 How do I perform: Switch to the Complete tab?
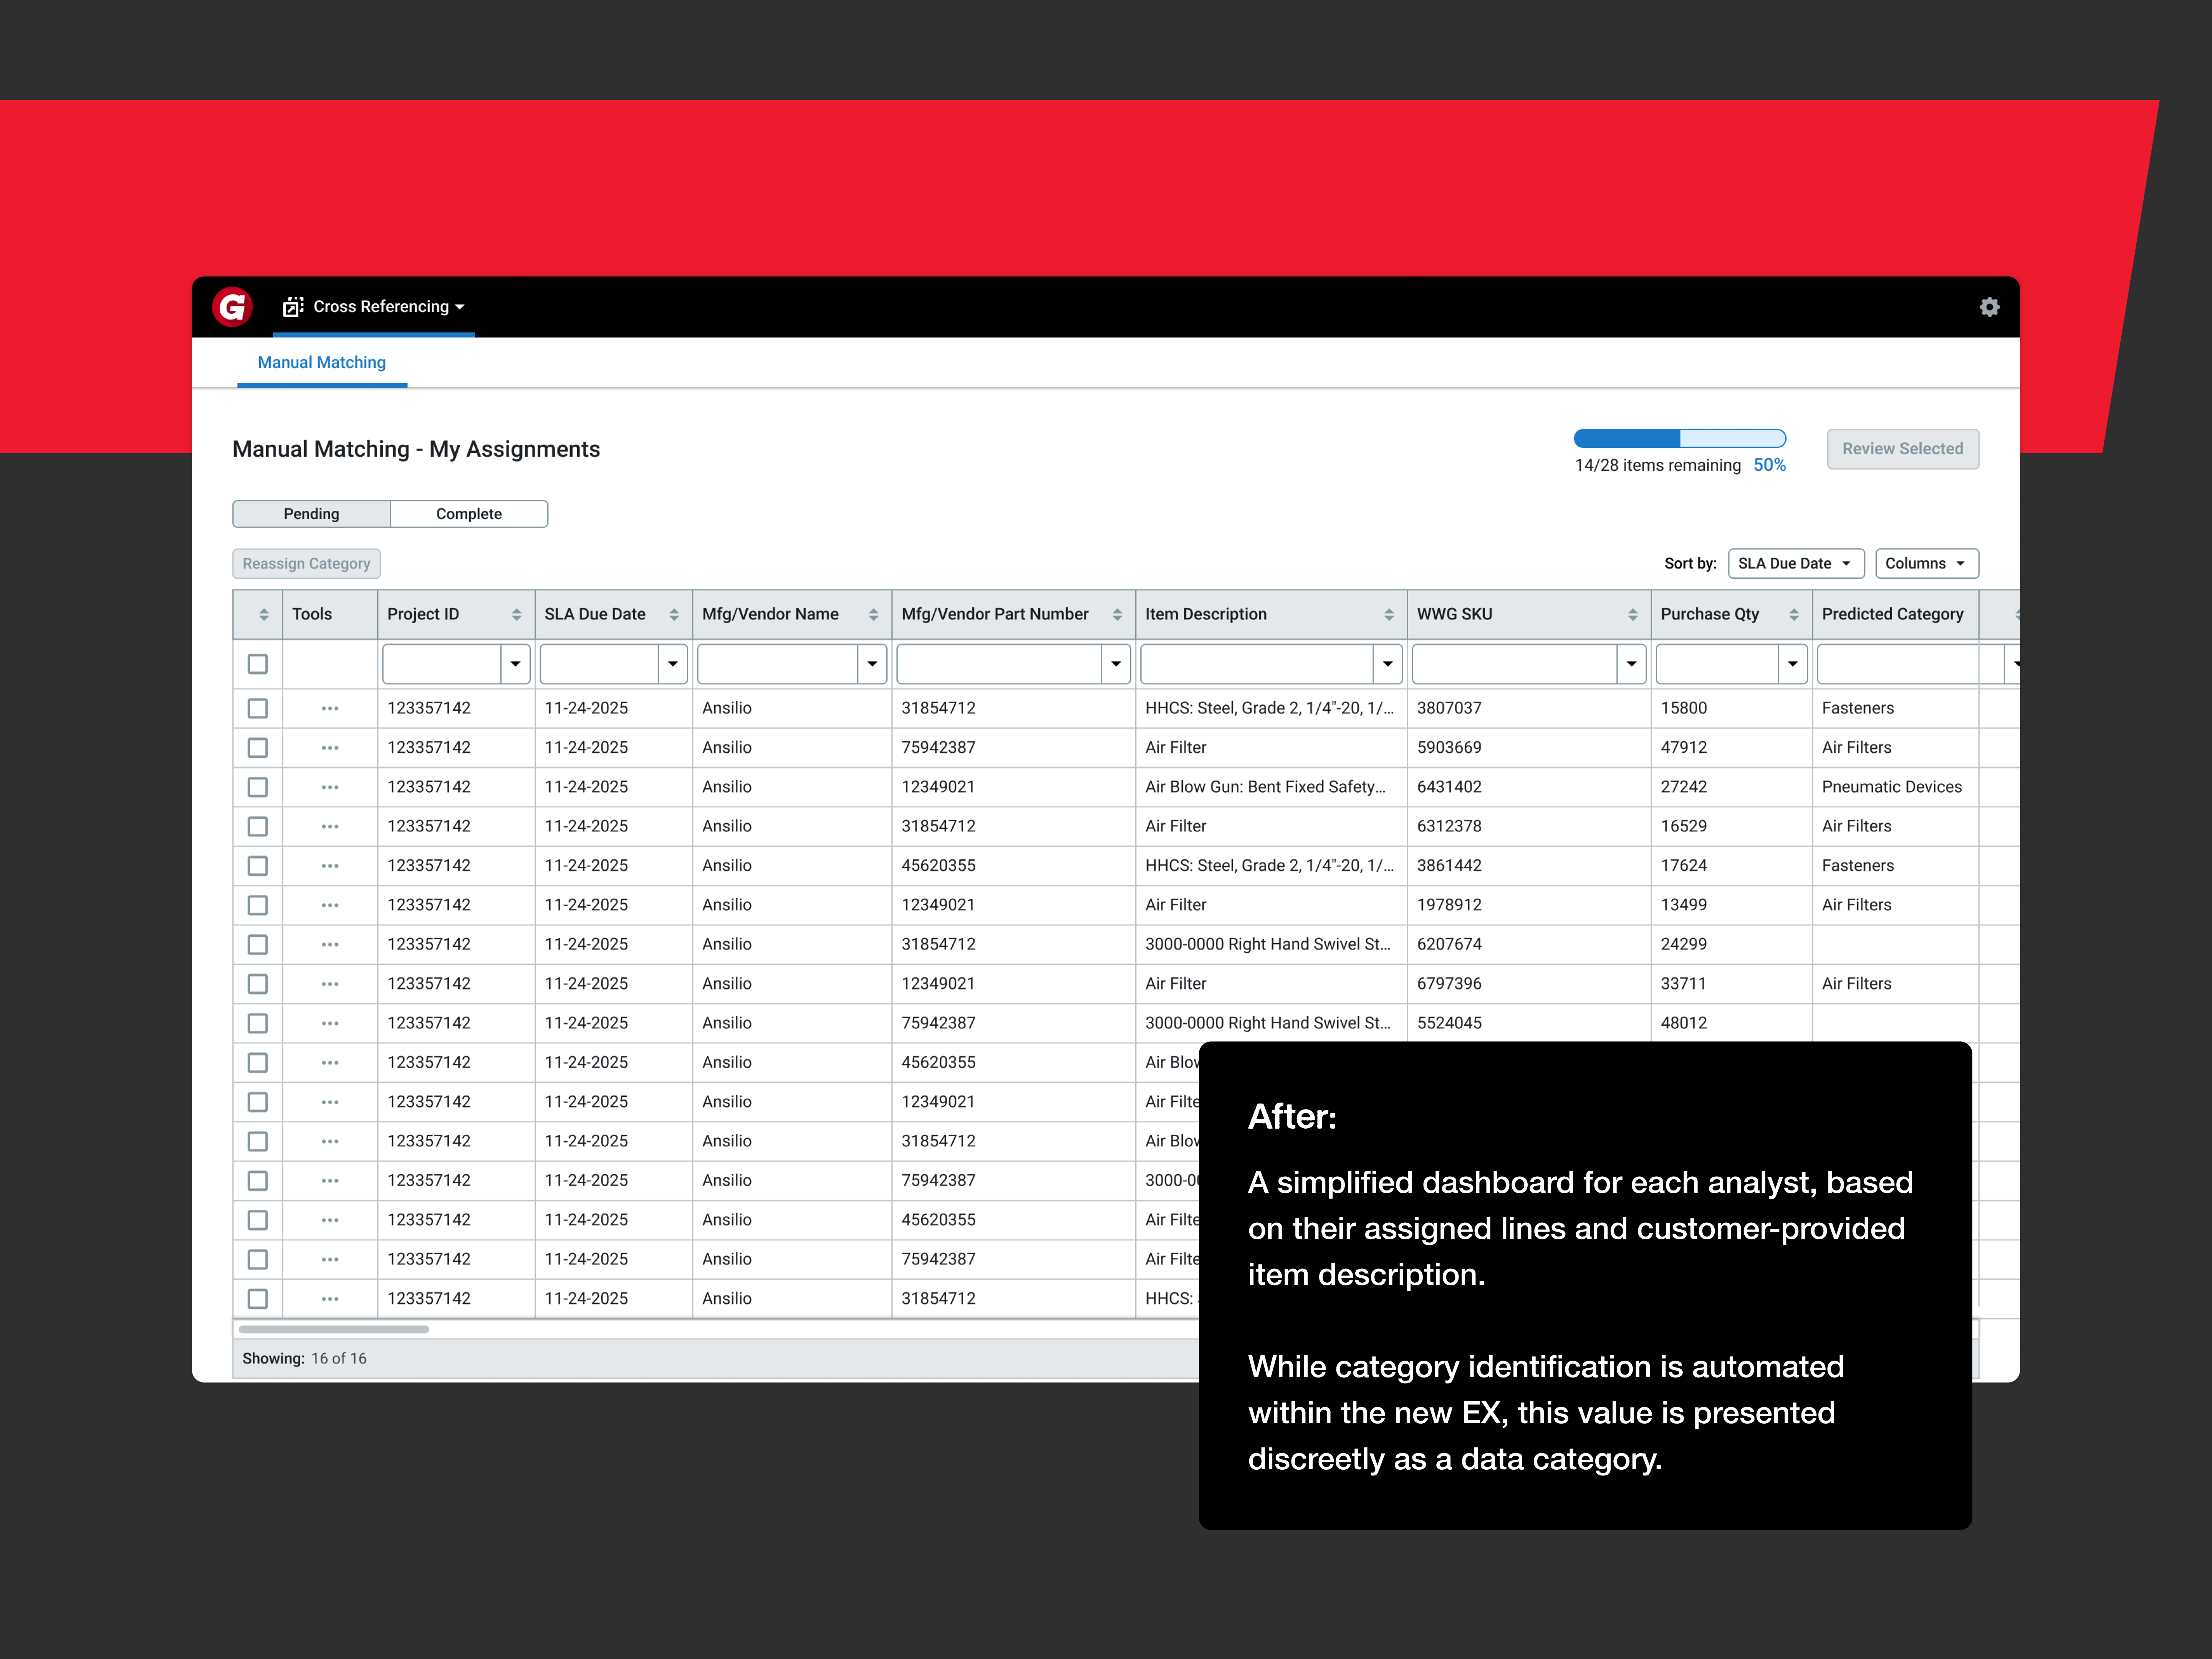[468, 514]
